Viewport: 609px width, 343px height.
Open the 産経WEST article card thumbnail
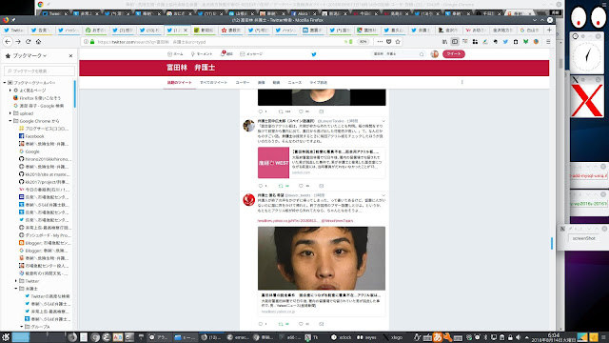click(x=273, y=163)
